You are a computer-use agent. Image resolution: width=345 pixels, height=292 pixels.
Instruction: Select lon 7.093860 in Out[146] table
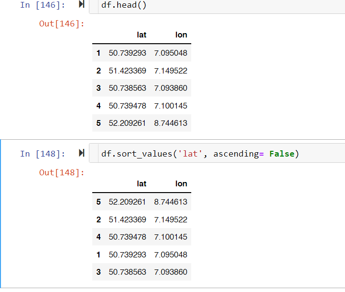coord(171,88)
